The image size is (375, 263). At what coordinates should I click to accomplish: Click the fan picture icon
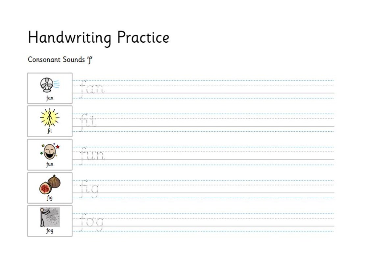50,85
